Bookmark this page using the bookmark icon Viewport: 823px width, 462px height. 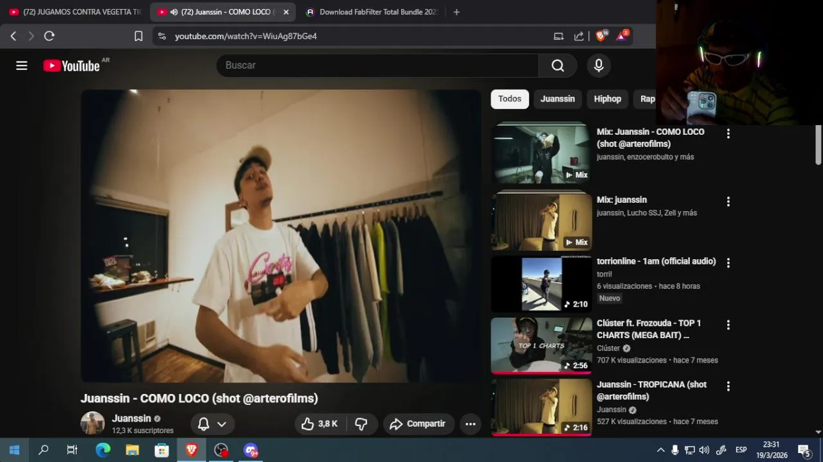pyautogui.click(x=138, y=36)
